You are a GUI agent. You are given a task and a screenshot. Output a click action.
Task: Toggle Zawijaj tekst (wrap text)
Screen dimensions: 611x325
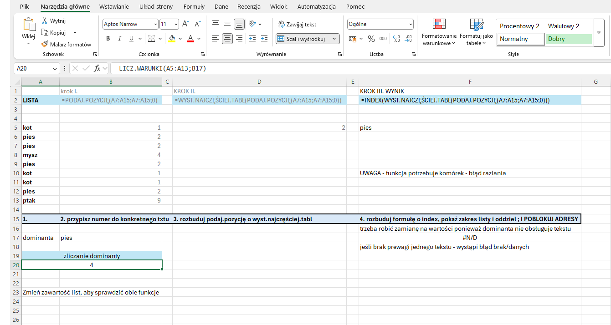(297, 25)
